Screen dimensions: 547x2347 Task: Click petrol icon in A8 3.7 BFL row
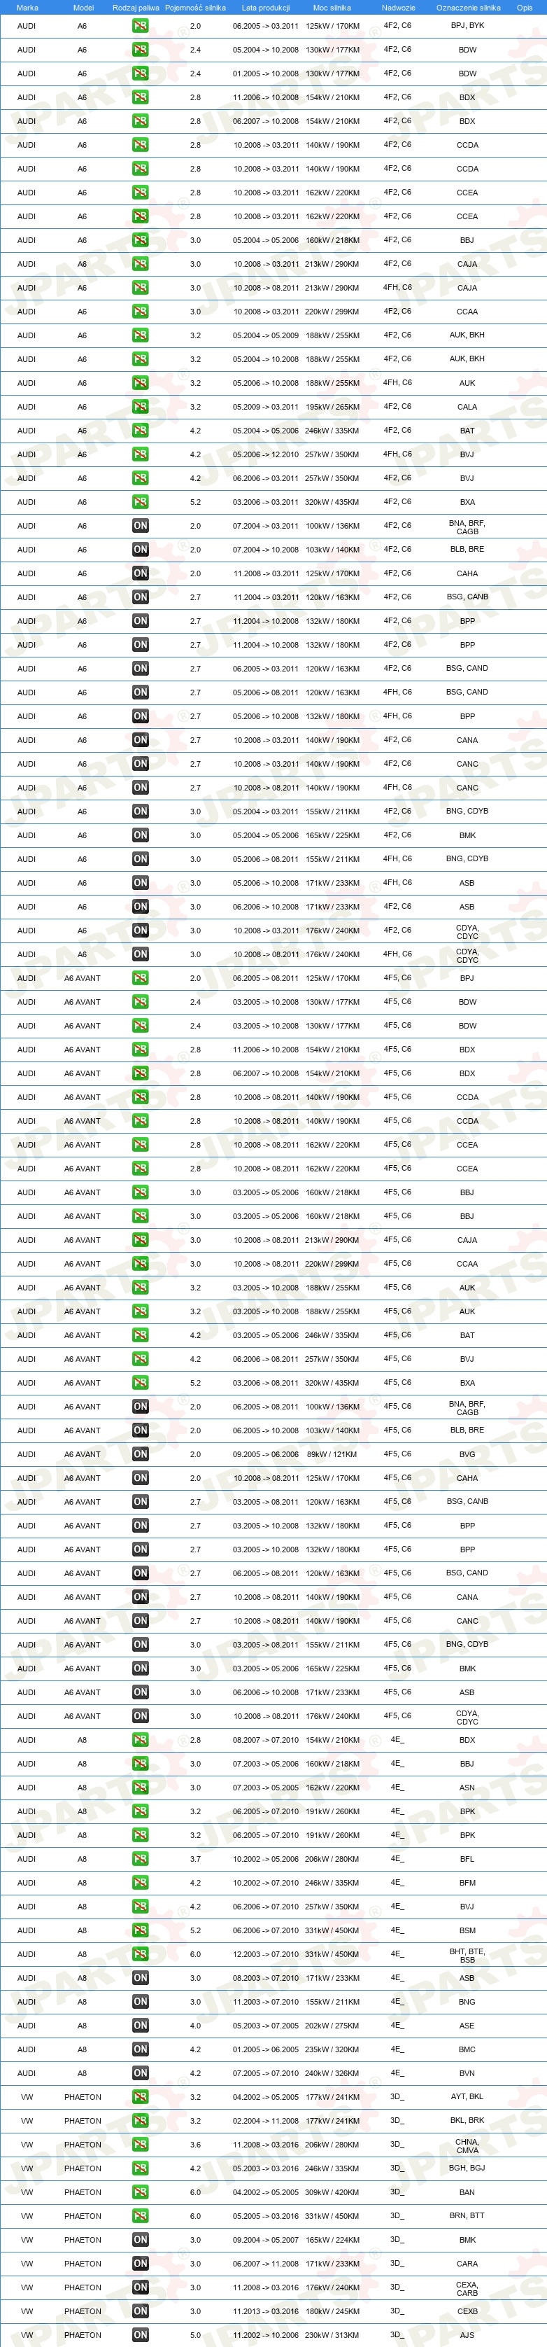click(x=140, y=1859)
